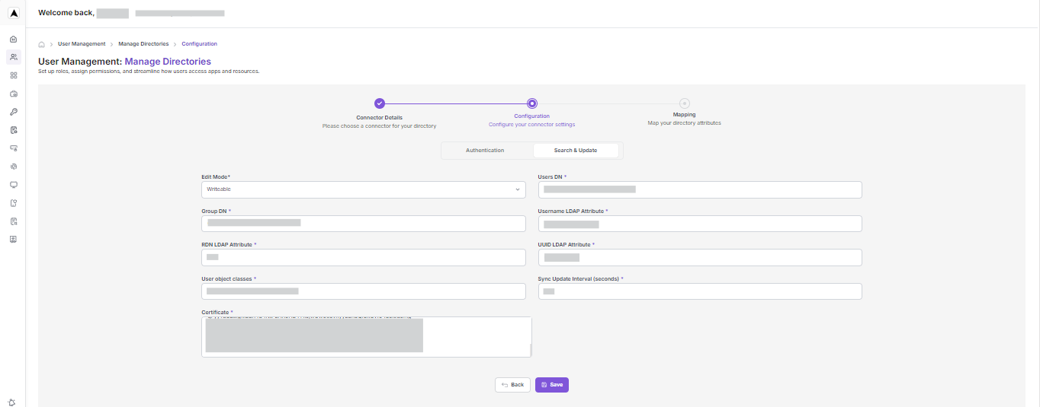Click the 'Mapping' step label
1040x407 pixels.
(x=685, y=115)
